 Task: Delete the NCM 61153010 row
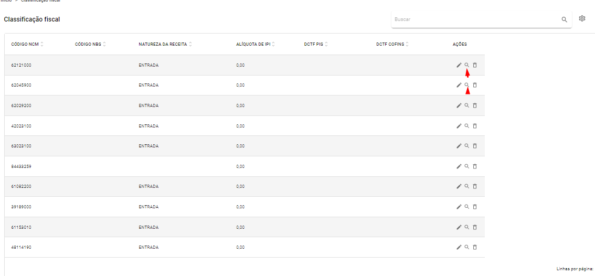[x=475, y=227]
